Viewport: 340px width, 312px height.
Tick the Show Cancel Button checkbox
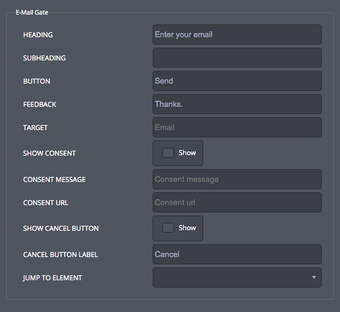coord(168,228)
